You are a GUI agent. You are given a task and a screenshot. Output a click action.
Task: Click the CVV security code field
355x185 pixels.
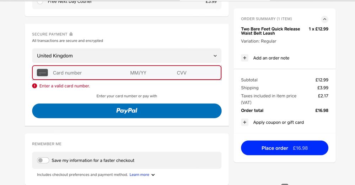(x=182, y=73)
